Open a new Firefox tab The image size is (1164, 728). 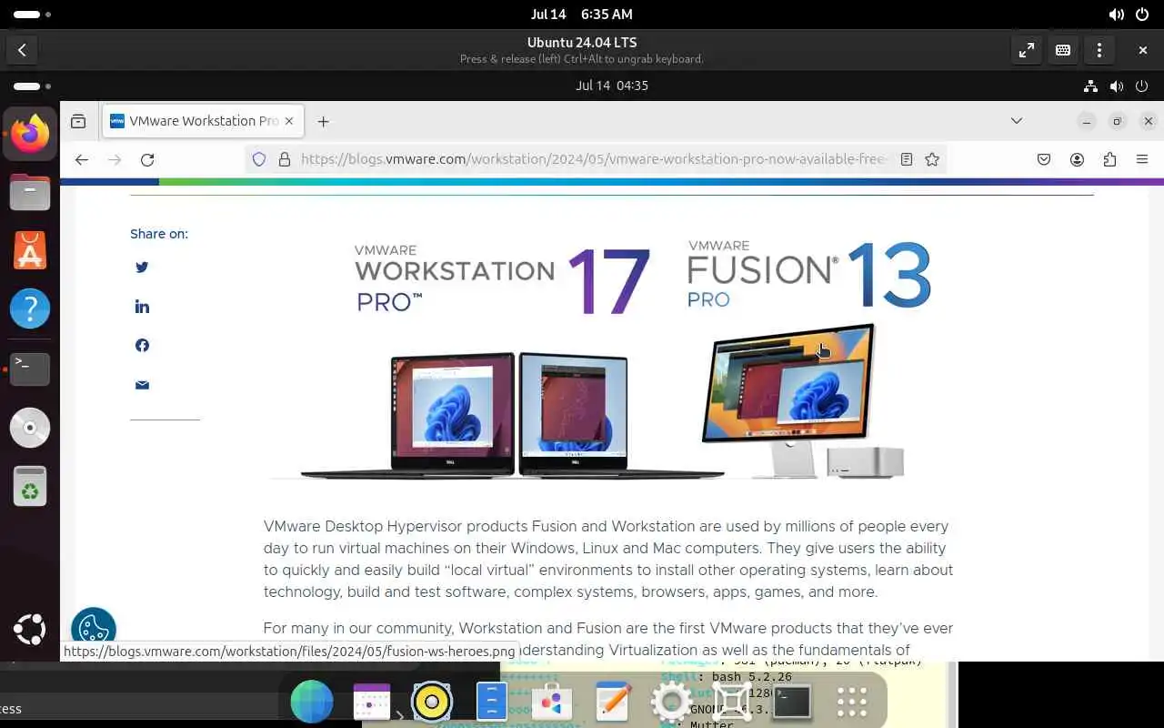click(x=323, y=121)
